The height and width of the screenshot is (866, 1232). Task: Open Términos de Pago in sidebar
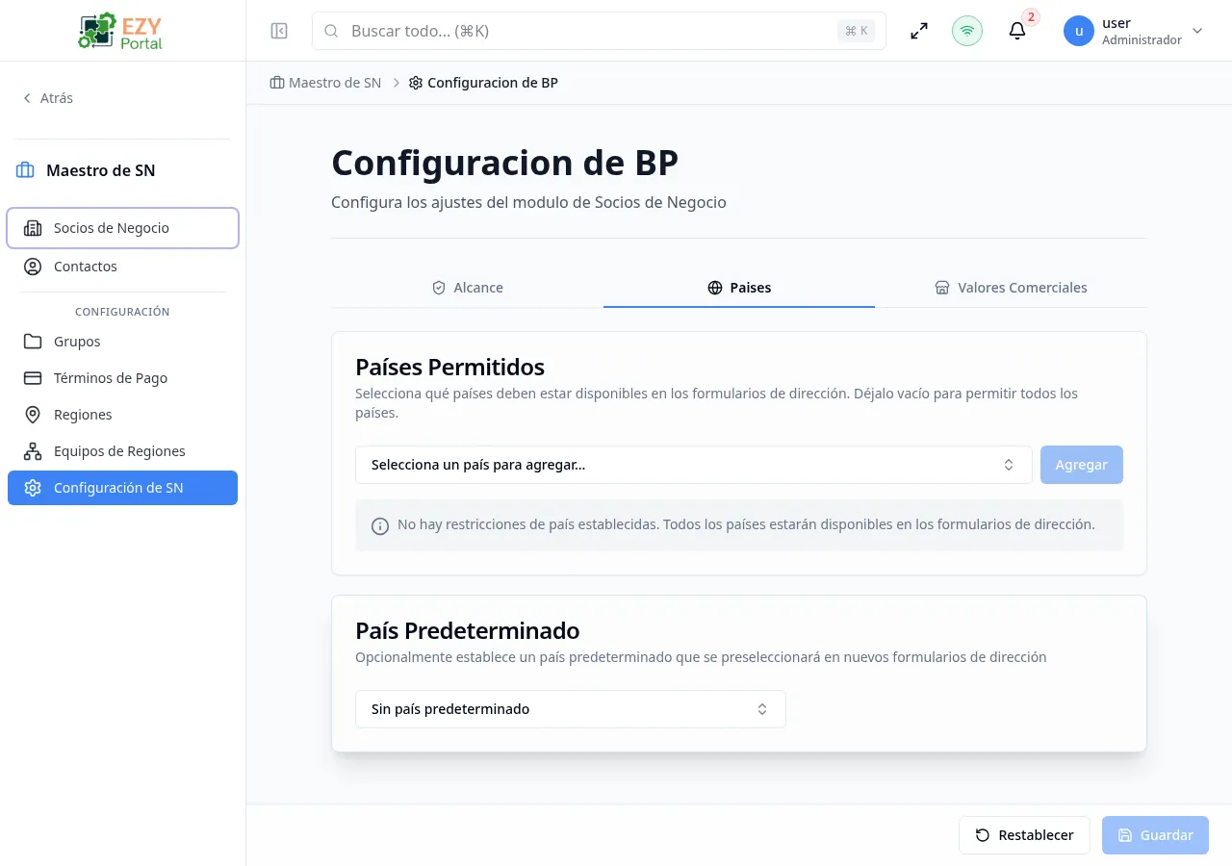(123, 378)
